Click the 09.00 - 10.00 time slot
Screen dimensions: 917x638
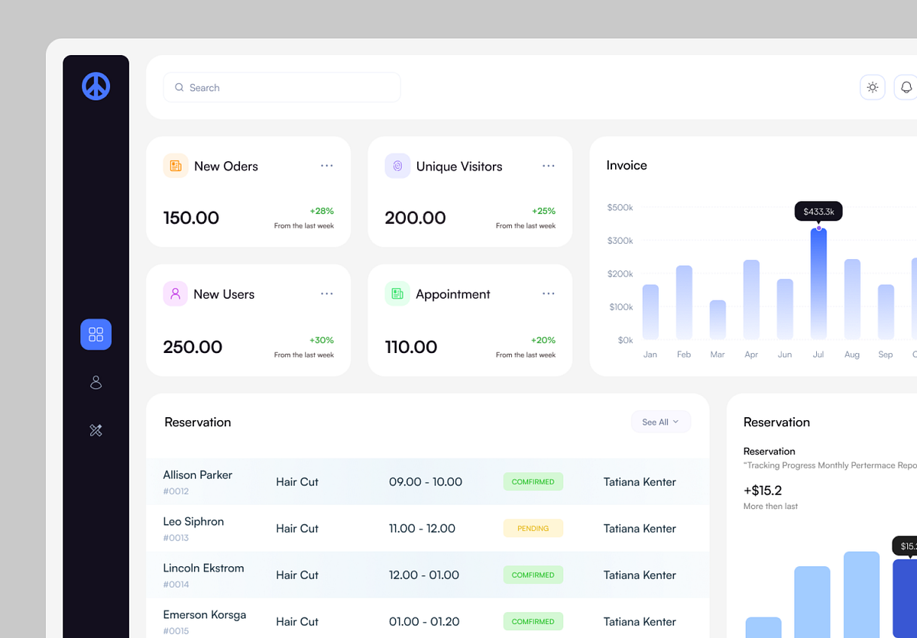pyautogui.click(x=426, y=481)
